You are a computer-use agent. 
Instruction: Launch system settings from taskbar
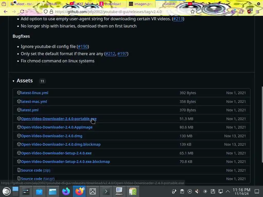tap(26, 191)
